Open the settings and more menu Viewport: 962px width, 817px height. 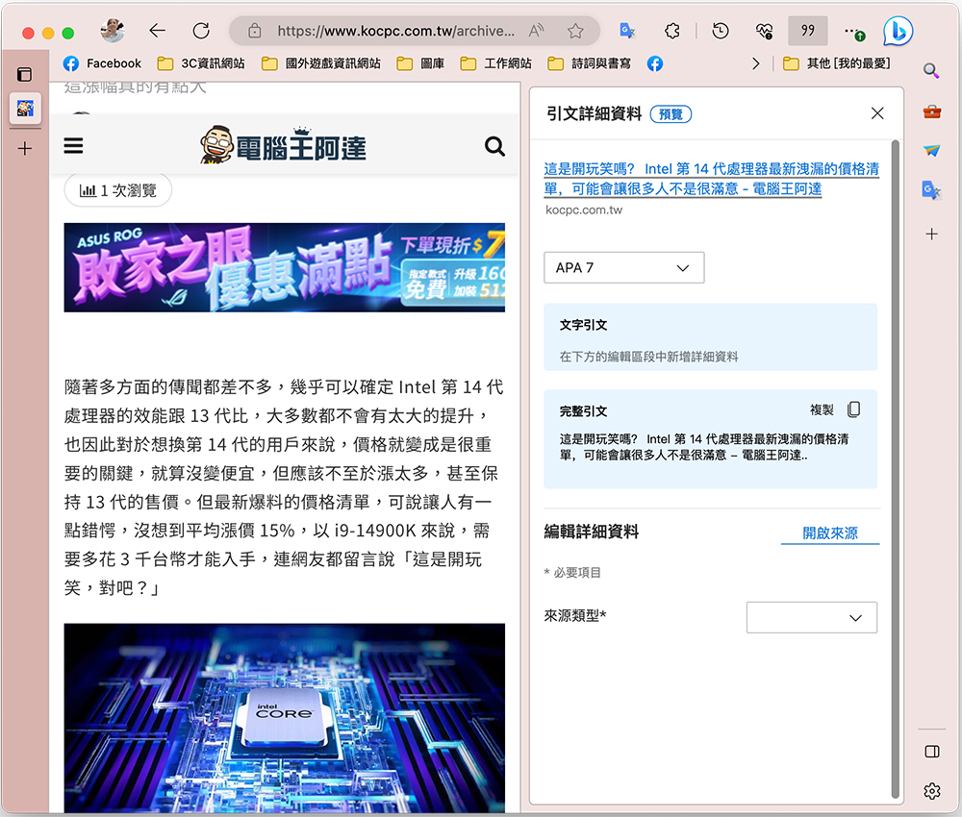[x=853, y=32]
